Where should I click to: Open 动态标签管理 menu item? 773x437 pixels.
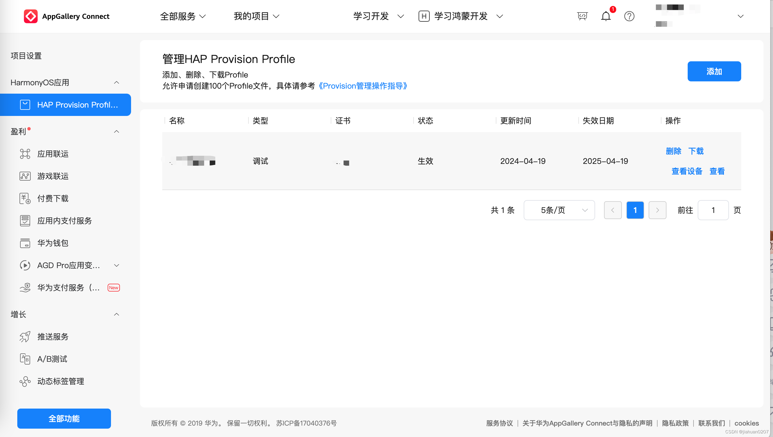[61, 381]
